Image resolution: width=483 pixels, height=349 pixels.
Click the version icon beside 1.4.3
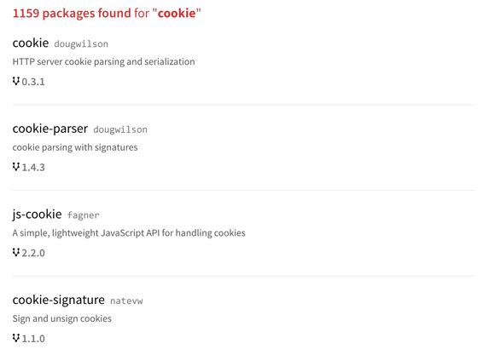[16, 167]
